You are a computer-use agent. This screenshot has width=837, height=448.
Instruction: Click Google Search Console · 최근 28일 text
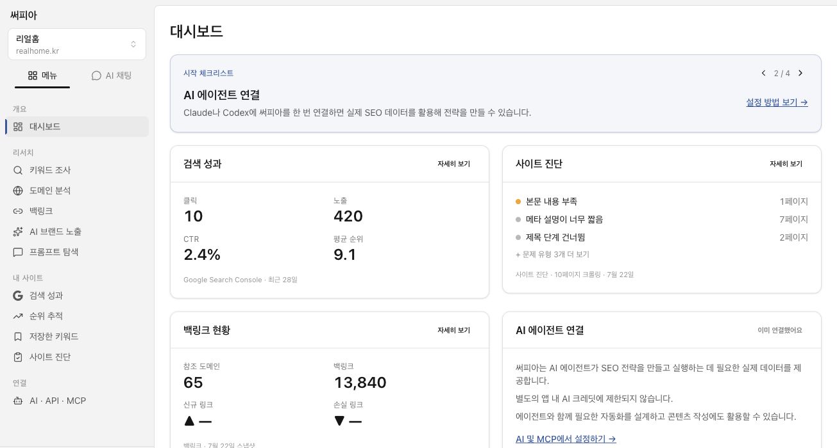[241, 280]
